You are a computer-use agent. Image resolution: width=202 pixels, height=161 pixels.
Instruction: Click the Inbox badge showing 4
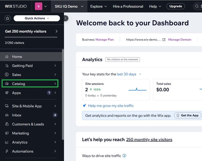(x=55, y=115)
